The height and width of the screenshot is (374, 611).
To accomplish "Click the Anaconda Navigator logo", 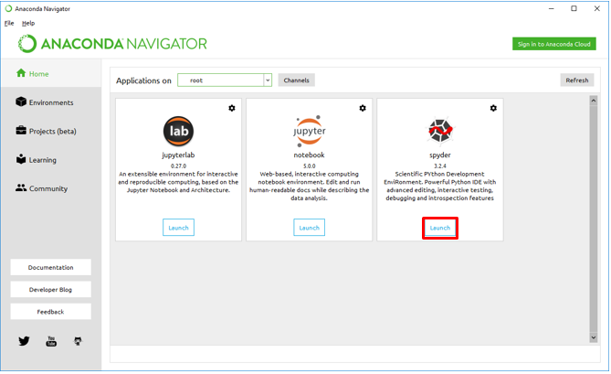I will tap(112, 44).
